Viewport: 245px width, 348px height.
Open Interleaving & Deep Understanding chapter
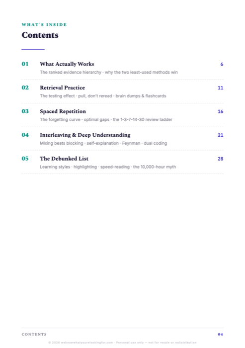85,135
